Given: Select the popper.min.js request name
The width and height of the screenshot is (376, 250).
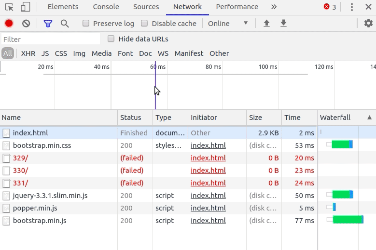Looking at the screenshot, I should 35,208.
